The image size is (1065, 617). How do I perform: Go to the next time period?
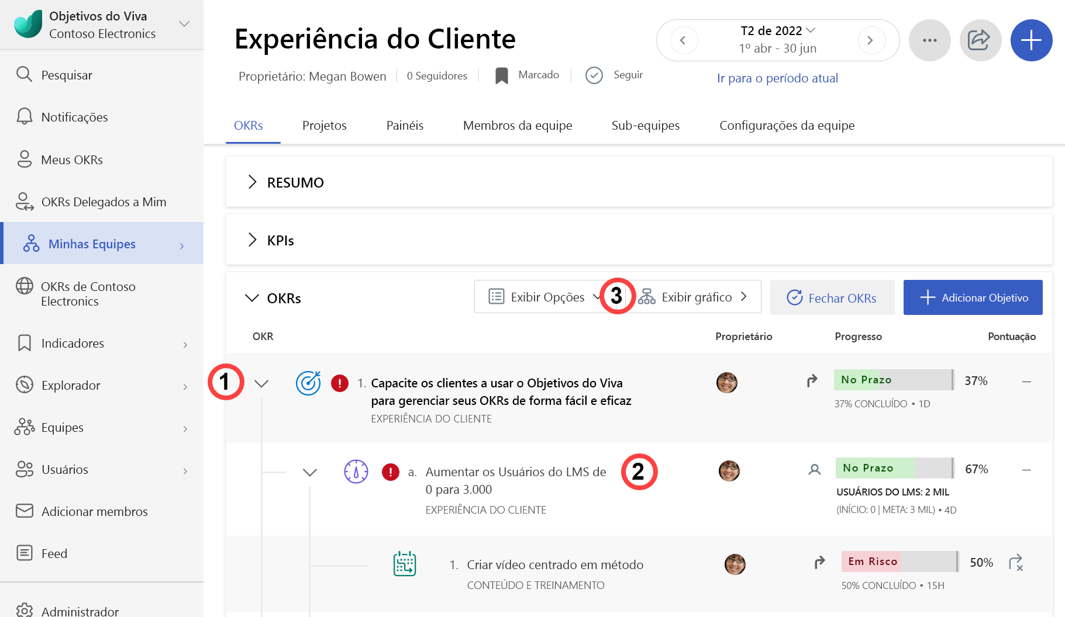click(871, 40)
